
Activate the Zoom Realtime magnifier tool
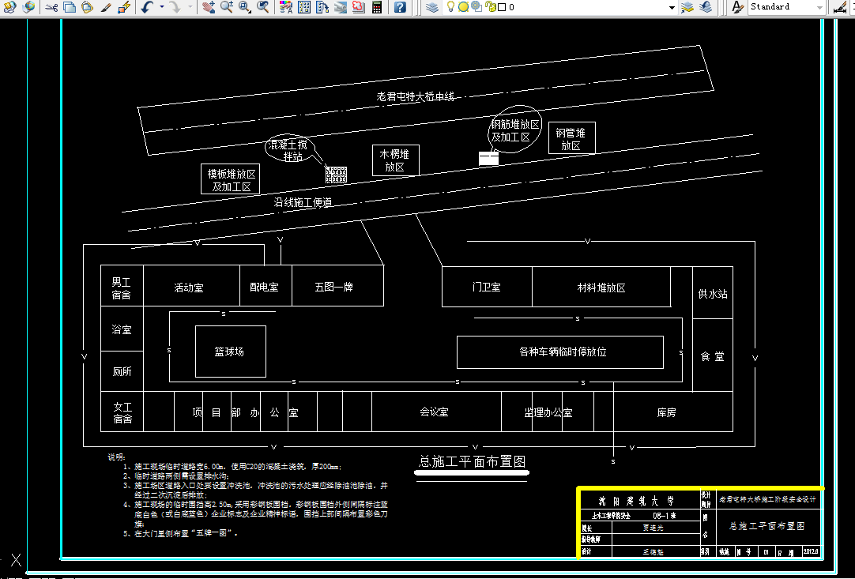pos(226,8)
